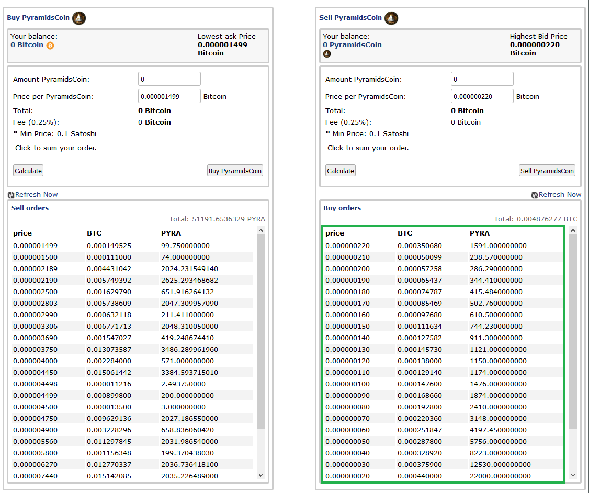Click sell order BTC value 0.015061442
The image size is (589, 493).
pos(109,373)
